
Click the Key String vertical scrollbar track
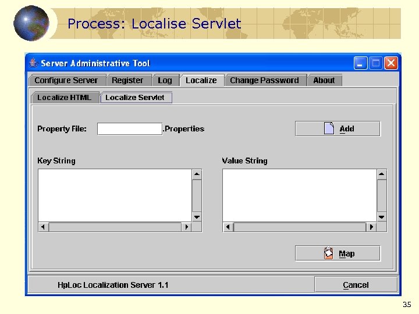click(x=197, y=196)
